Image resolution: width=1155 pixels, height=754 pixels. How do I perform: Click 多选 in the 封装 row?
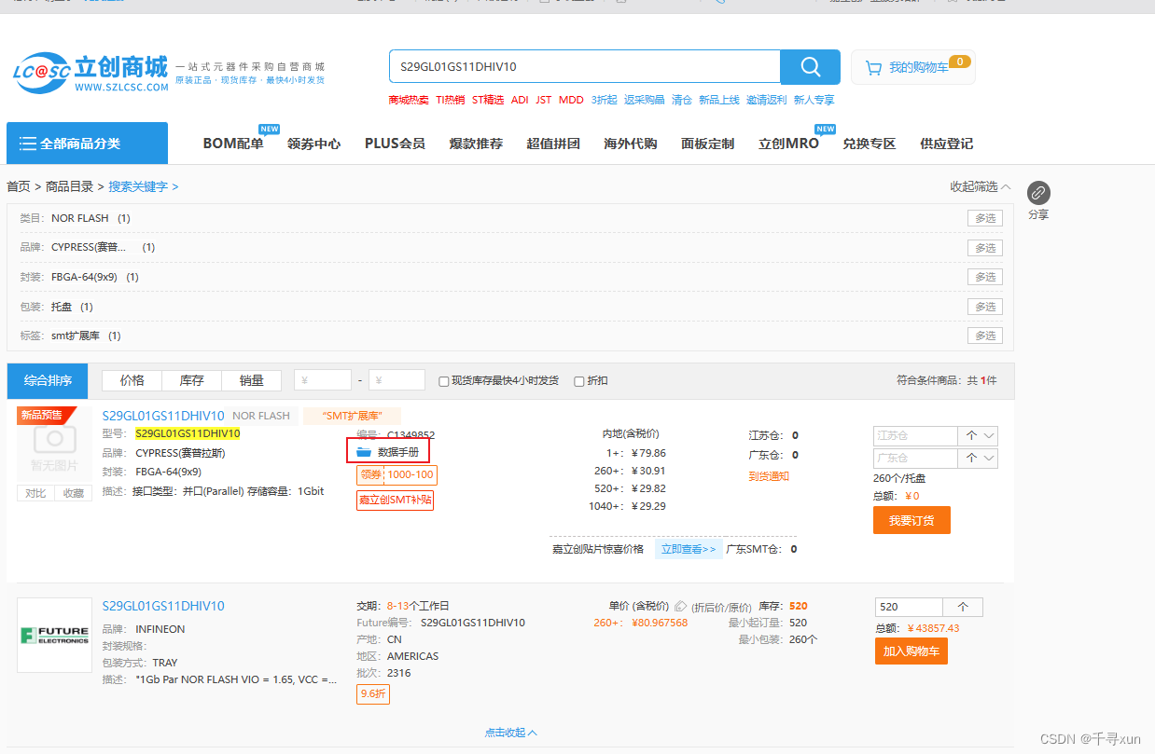[985, 277]
